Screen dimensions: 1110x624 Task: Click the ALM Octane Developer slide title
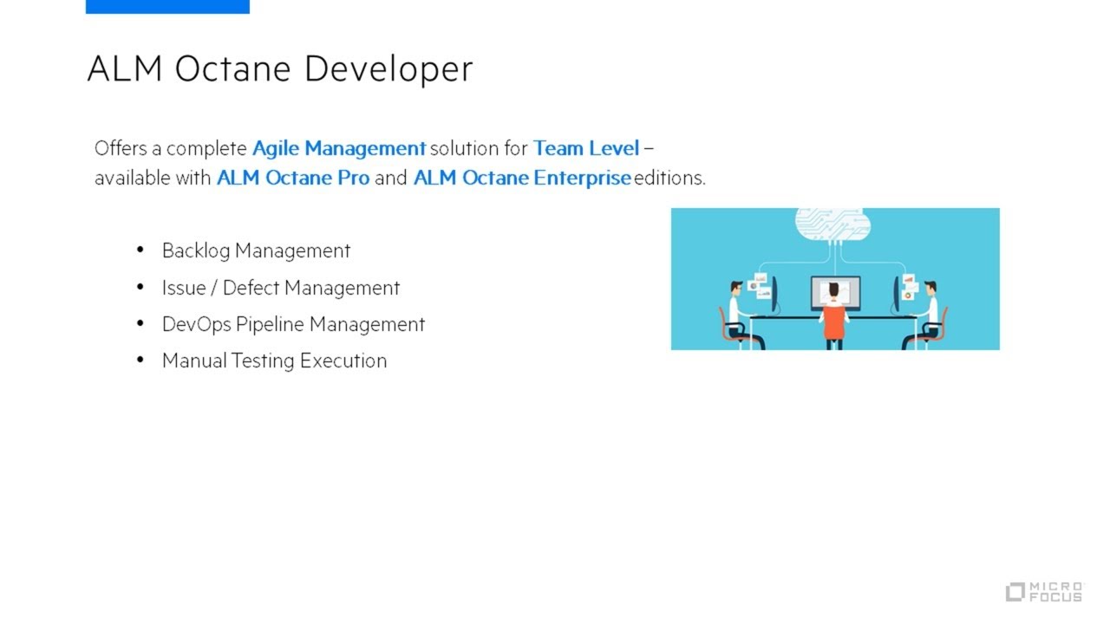click(x=280, y=68)
